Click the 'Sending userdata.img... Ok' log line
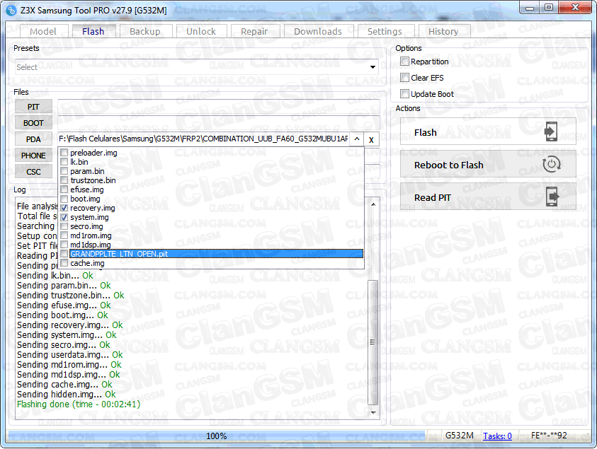Image resolution: width=597 pixels, height=449 pixels. click(69, 355)
